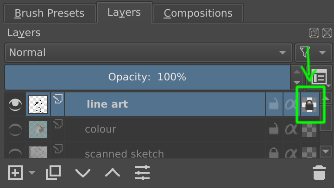Move layer down with chevron icon

[x=83, y=173]
